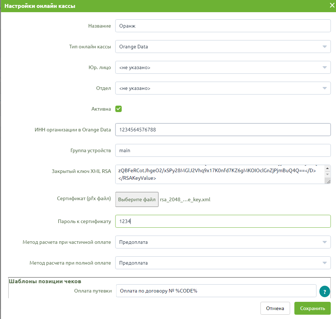Click inside Закрытый ключ XML RSA textarea
The width and height of the screenshot is (336, 319).
(x=220, y=174)
